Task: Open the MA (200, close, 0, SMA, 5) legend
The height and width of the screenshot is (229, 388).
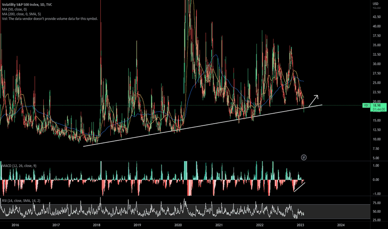Action: (x=22, y=14)
